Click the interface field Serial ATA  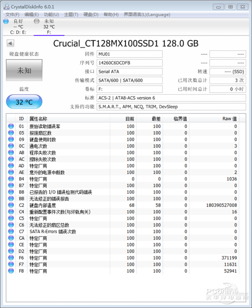[129, 72]
